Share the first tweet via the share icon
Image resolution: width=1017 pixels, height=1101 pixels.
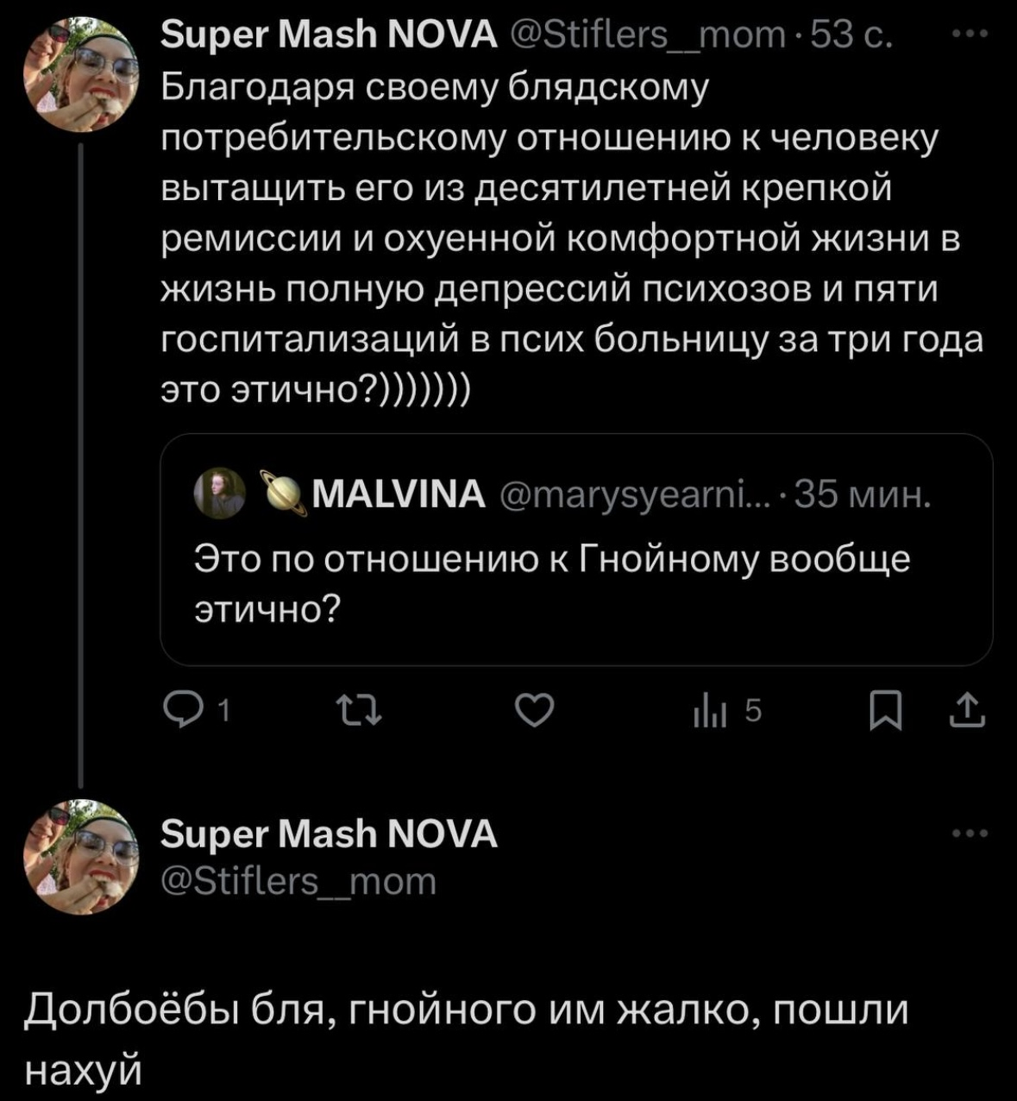coord(967,712)
